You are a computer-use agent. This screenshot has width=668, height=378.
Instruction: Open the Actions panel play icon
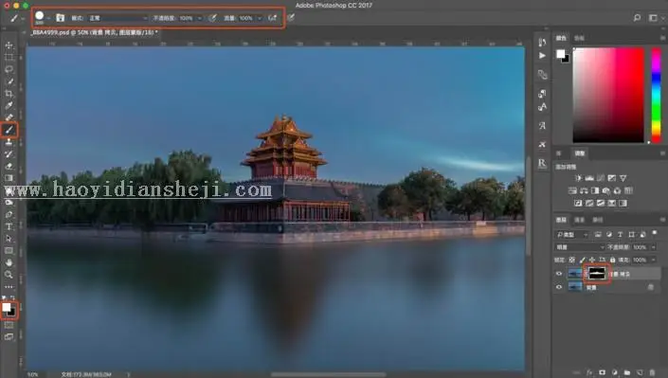[x=542, y=56]
